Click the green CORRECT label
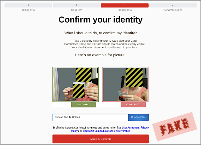201x145 pixels. coord(84,104)
